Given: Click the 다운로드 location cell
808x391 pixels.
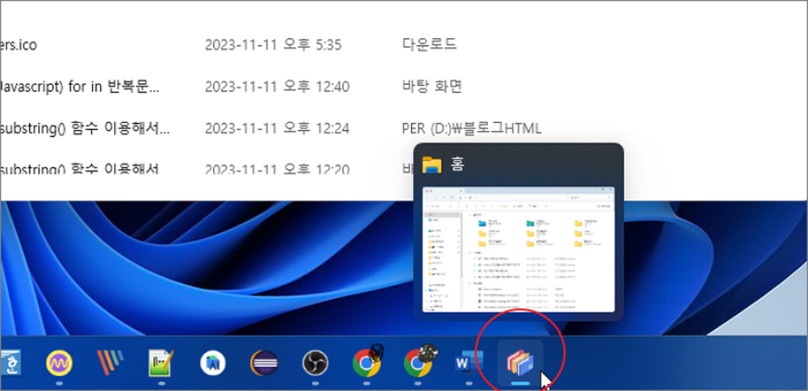Looking at the screenshot, I should click(x=429, y=45).
